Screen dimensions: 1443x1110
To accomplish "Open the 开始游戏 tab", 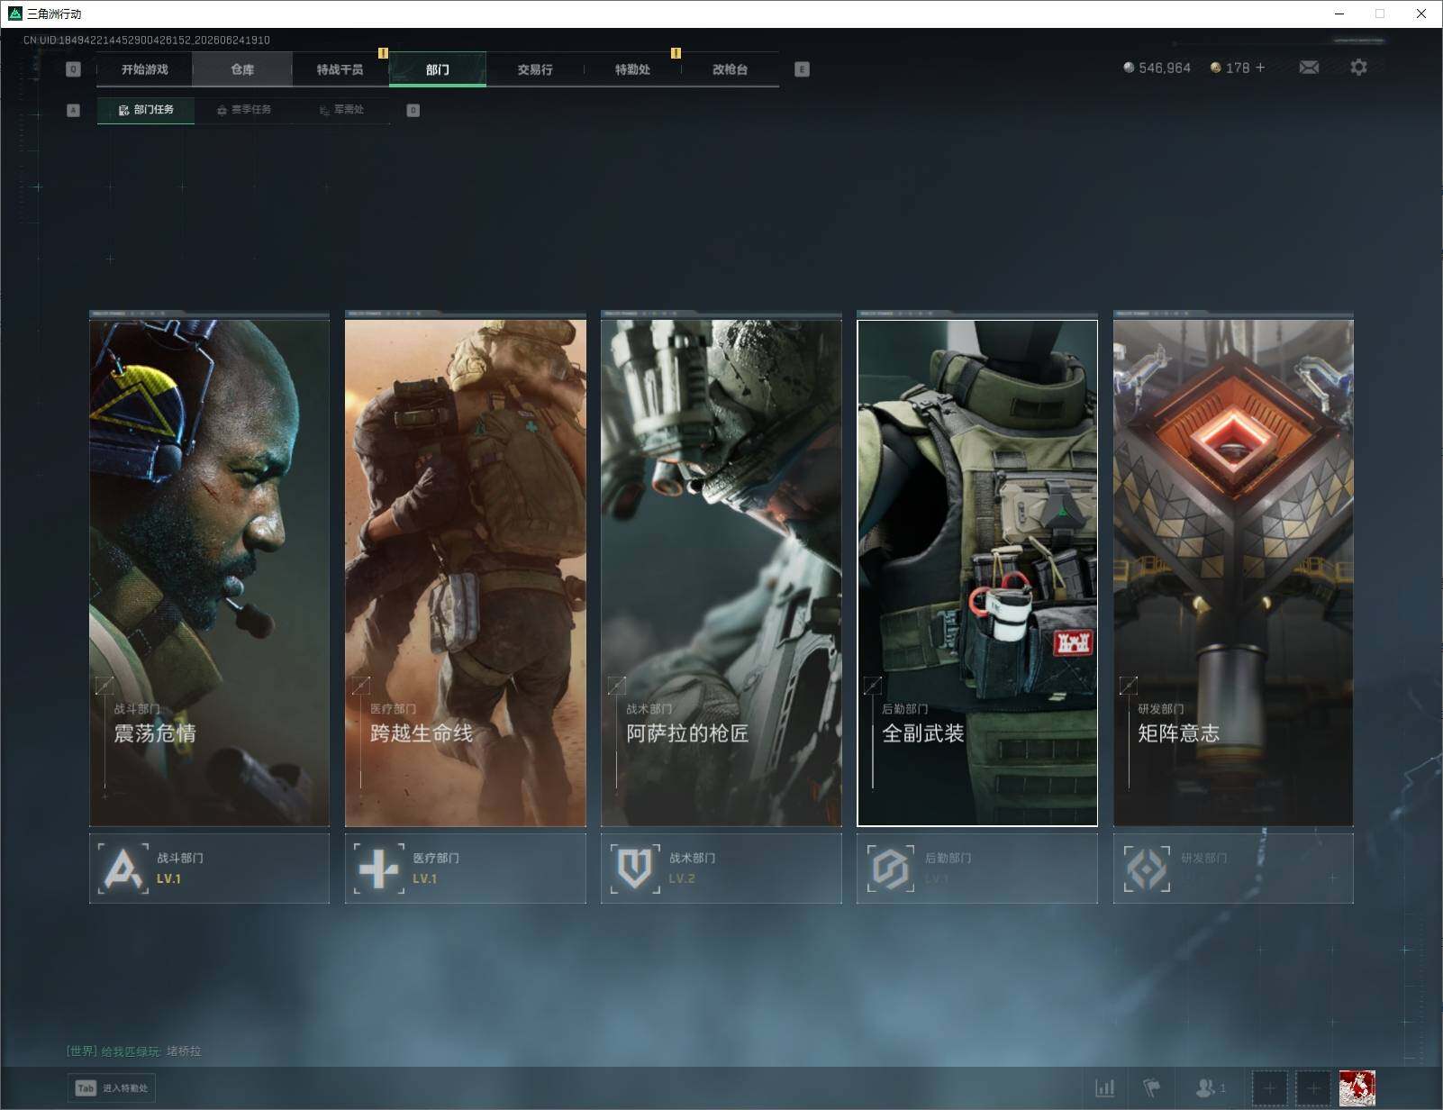I will tap(144, 69).
